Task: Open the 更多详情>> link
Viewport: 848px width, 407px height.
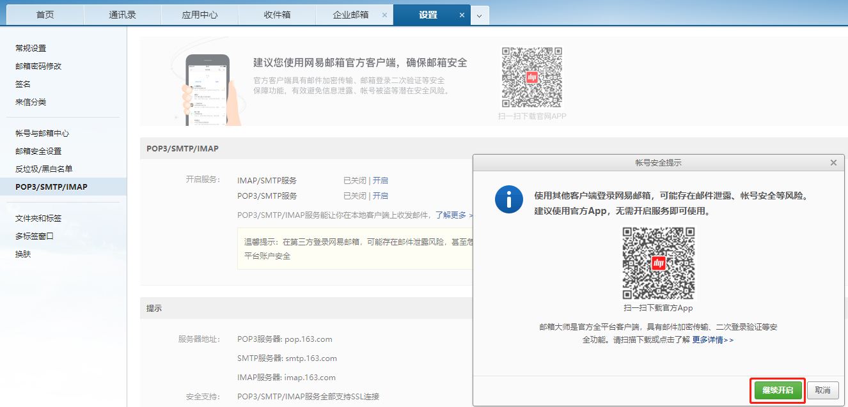Action: pos(712,340)
